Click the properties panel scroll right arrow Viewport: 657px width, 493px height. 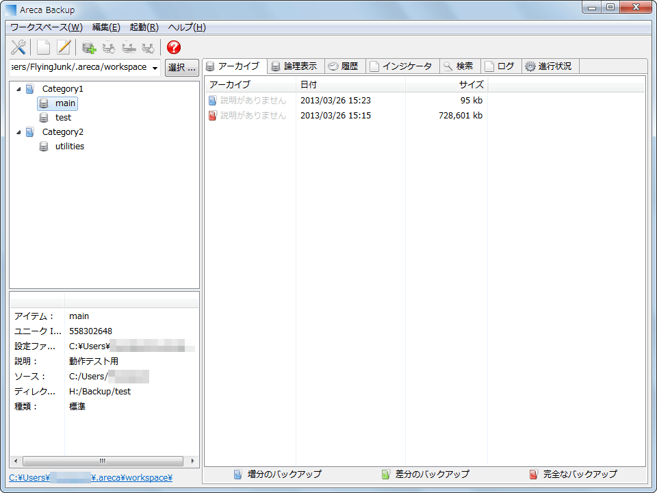[x=192, y=461]
